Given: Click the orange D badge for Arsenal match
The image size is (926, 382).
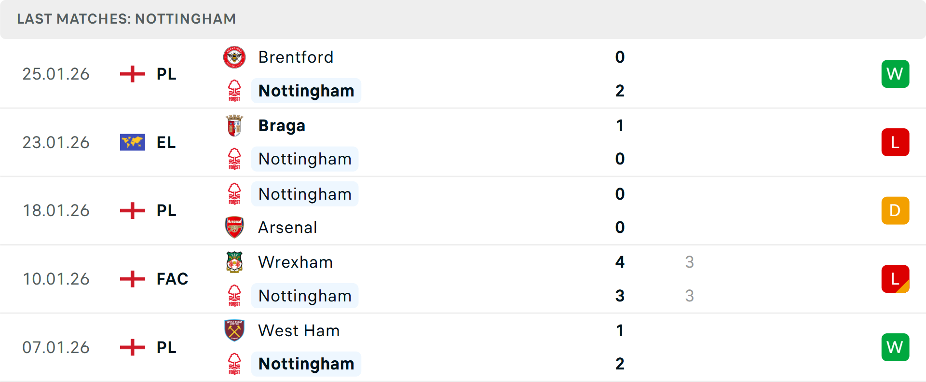Looking at the screenshot, I should 895,211.
